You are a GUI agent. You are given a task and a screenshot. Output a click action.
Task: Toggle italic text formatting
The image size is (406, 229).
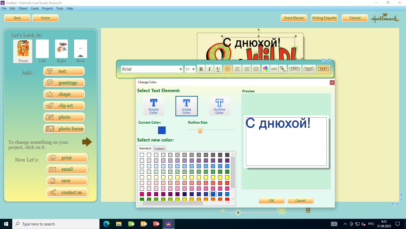coord(209,69)
